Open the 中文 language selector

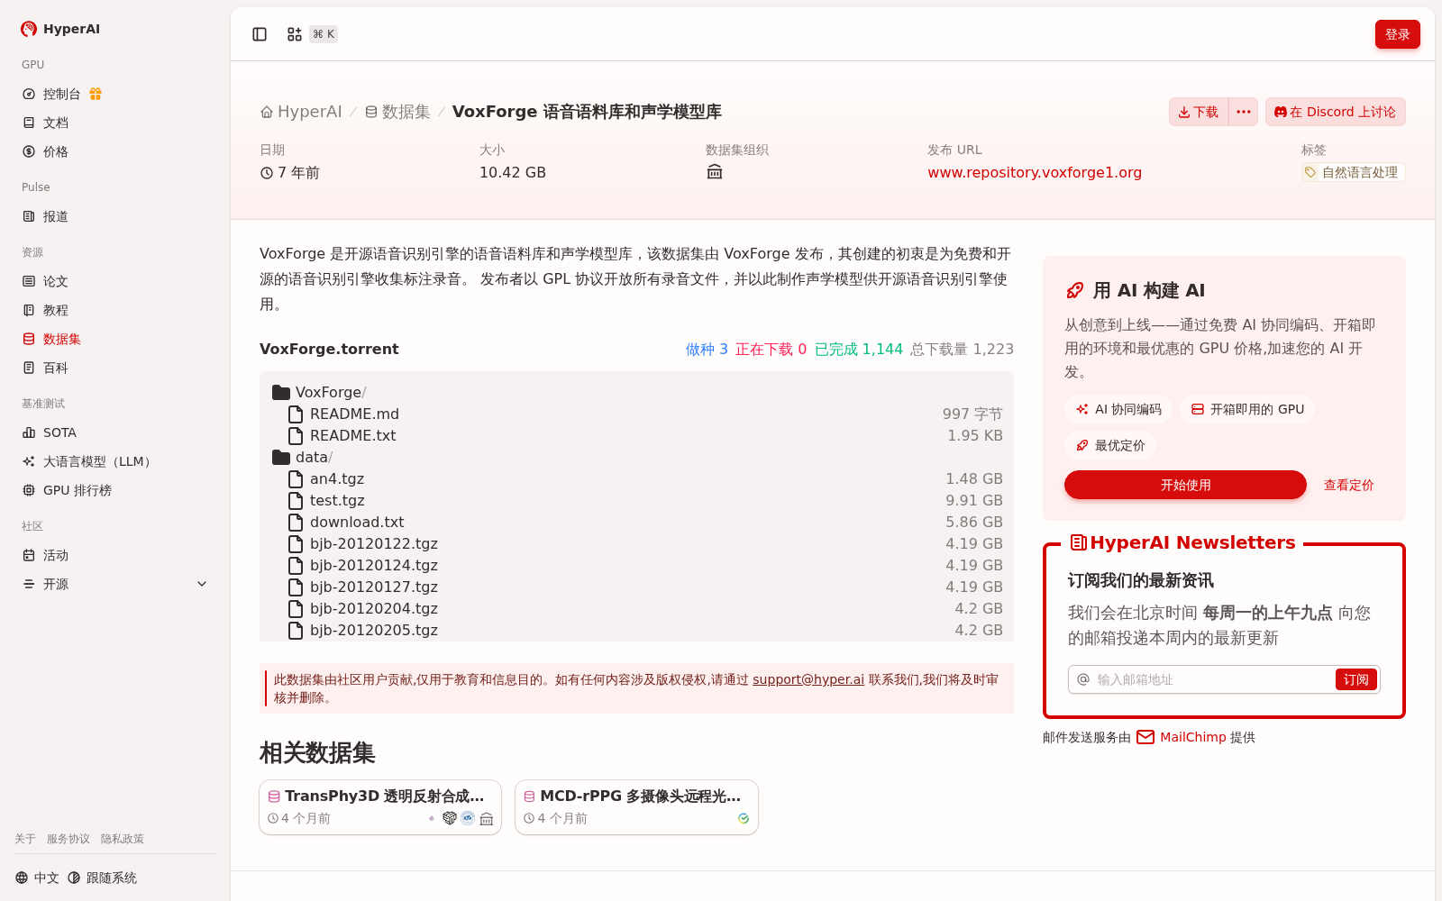pyautogui.click(x=37, y=878)
